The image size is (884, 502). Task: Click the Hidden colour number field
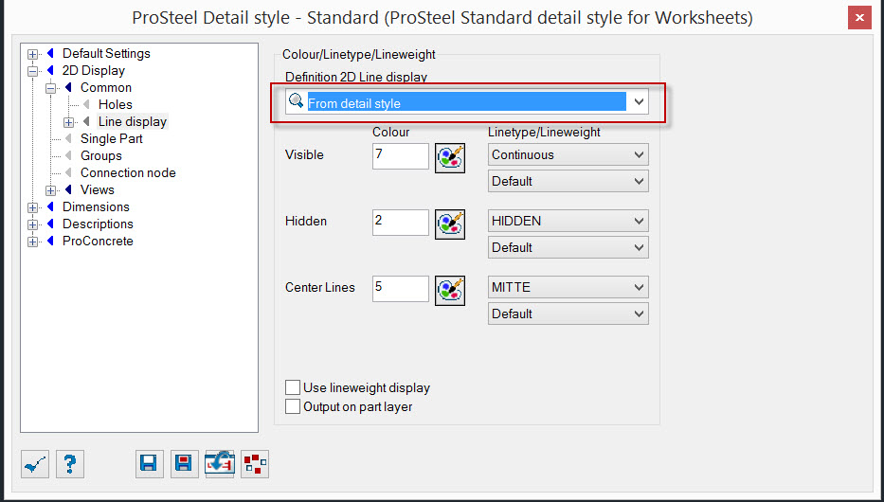click(401, 223)
